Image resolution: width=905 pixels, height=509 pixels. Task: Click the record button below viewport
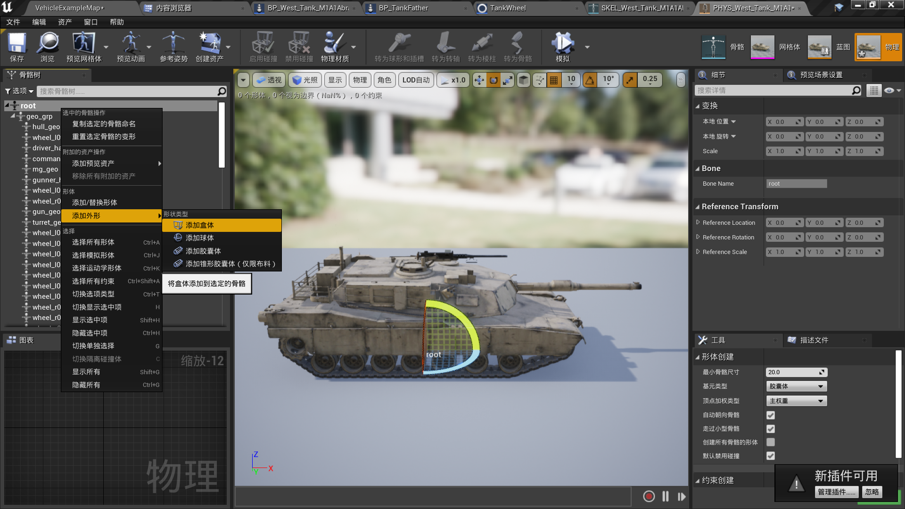pos(649,496)
